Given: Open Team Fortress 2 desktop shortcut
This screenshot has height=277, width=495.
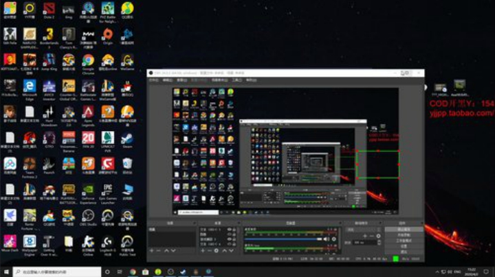Looking at the screenshot, I should tap(30, 168).
